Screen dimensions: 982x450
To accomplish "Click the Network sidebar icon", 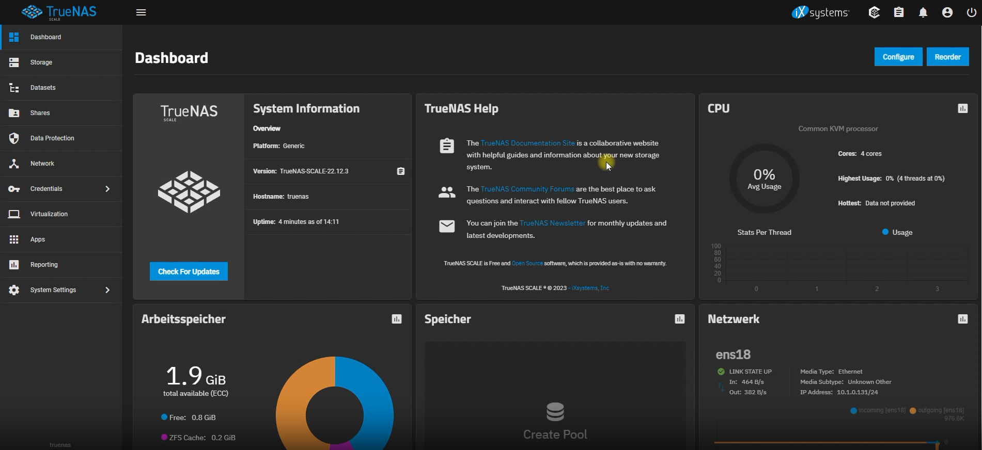I will tap(14, 164).
